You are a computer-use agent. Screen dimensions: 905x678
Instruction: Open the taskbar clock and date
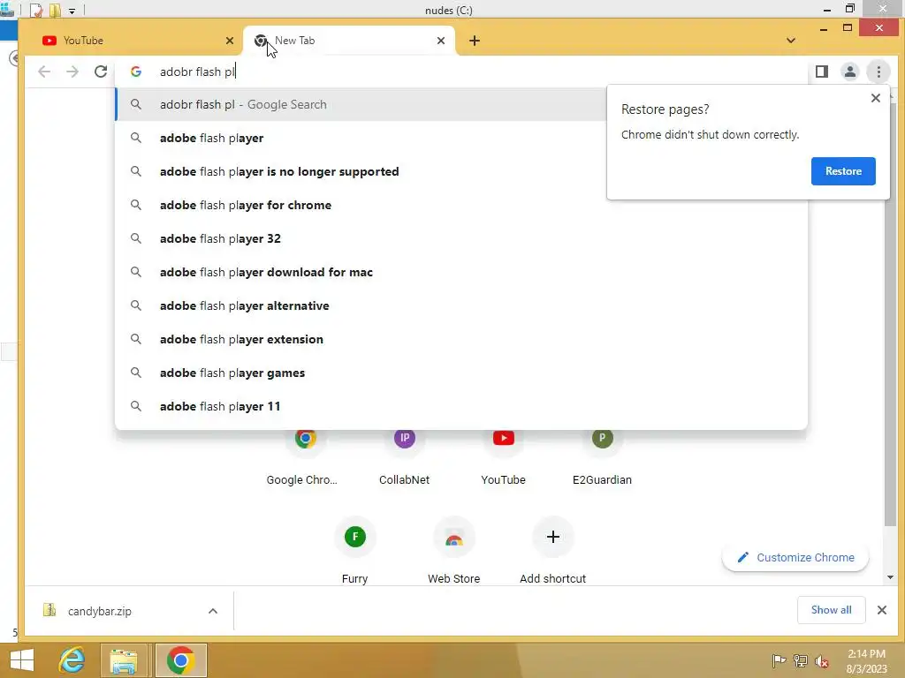[866, 661]
